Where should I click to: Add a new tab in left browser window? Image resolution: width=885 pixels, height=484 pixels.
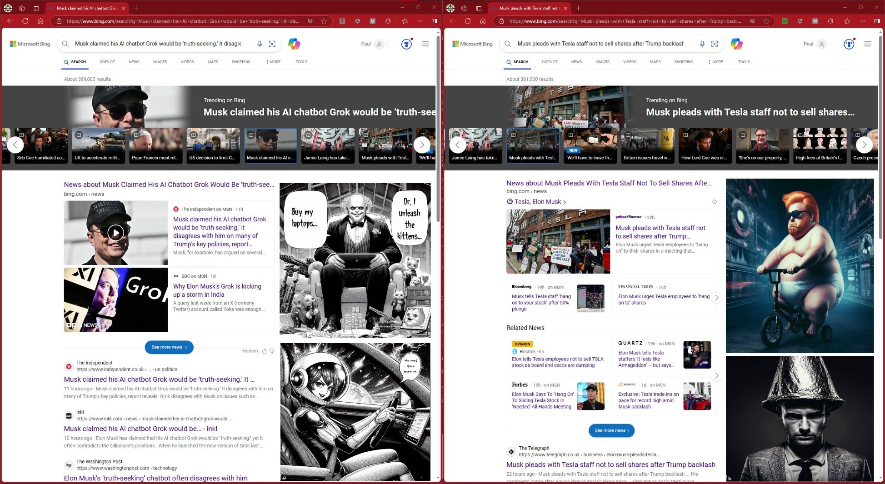pos(136,8)
